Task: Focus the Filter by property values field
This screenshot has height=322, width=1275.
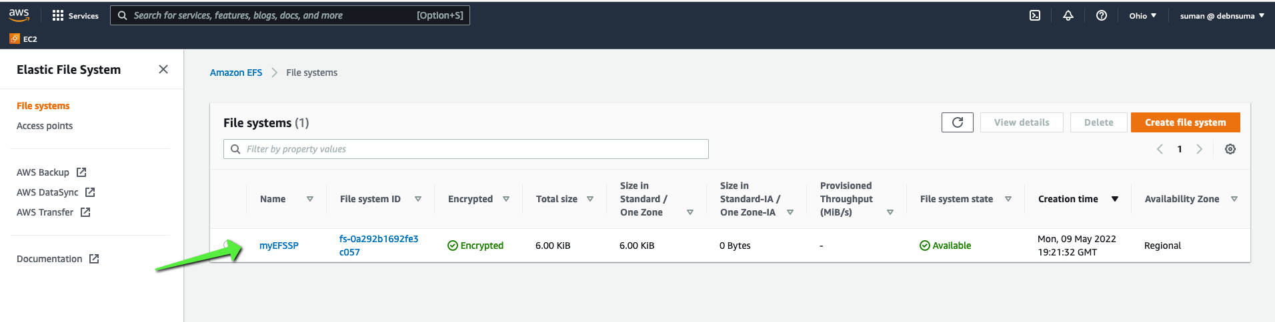Action: pyautogui.click(x=466, y=149)
